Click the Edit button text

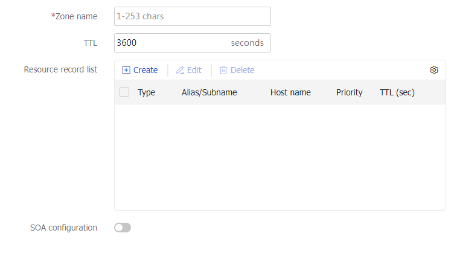coord(194,70)
